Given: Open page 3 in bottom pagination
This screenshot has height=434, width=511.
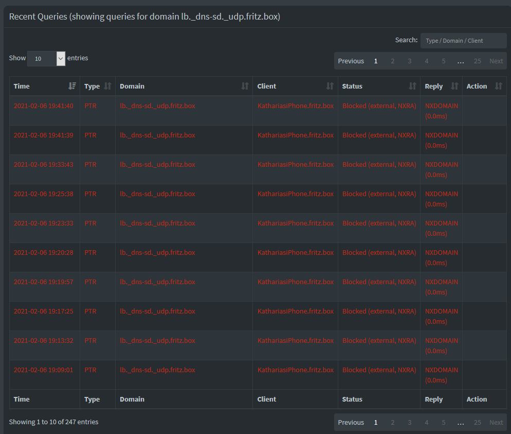Looking at the screenshot, I should (x=409, y=422).
